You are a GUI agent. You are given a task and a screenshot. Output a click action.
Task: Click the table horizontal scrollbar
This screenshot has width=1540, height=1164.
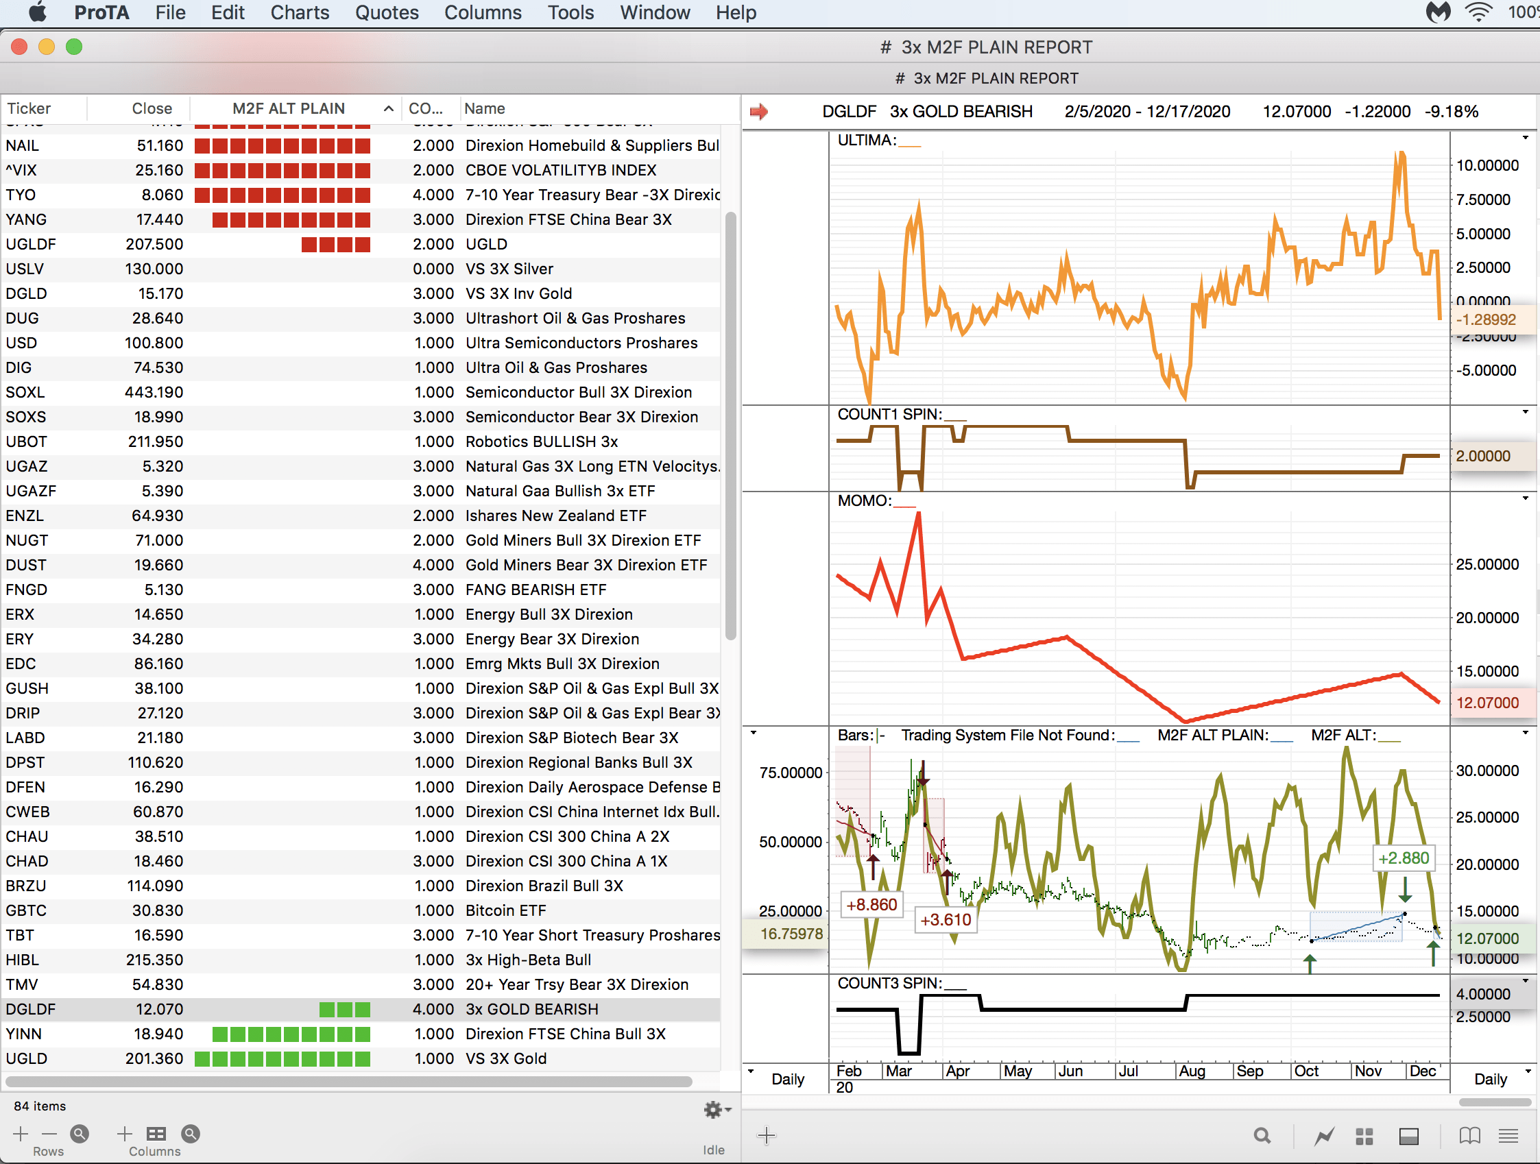[348, 1082]
